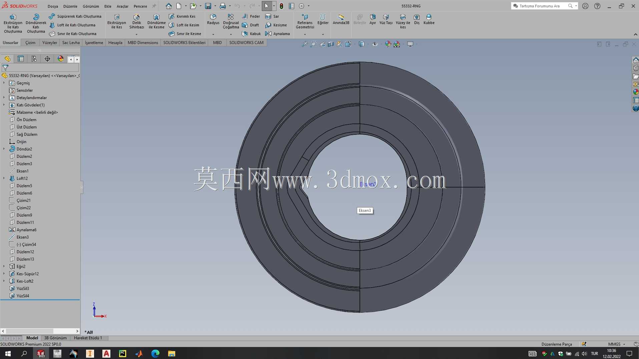Click the Kesişme intersect tool

(276, 25)
